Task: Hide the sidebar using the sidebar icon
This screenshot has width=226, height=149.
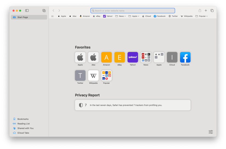Action: pyautogui.click(x=27, y=10)
